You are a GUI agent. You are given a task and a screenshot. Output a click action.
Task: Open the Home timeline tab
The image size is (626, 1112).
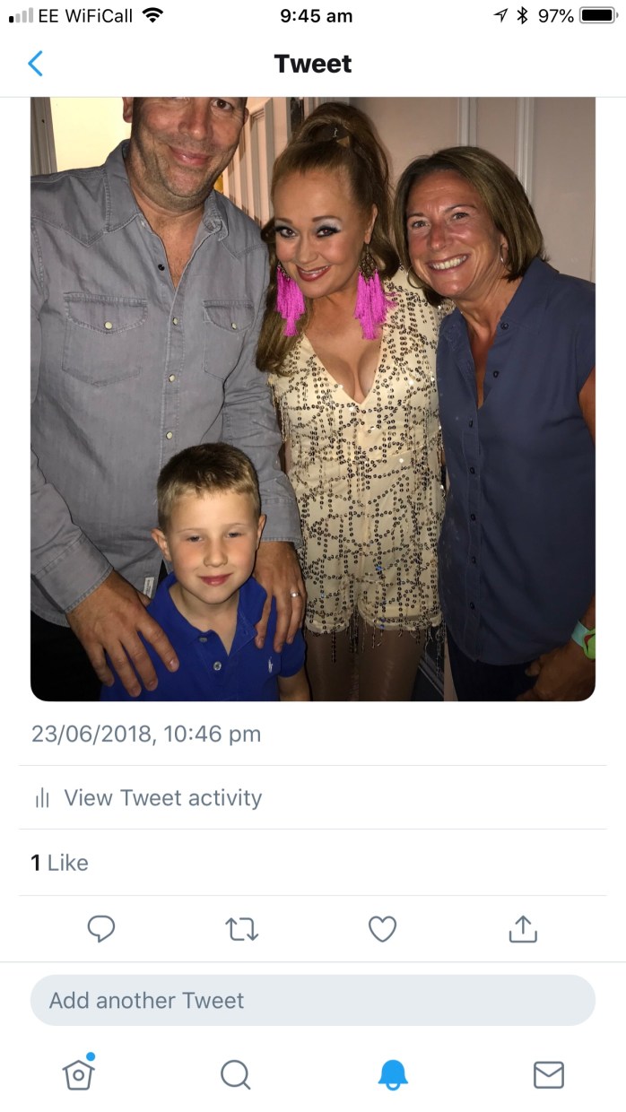(x=79, y=1073)
